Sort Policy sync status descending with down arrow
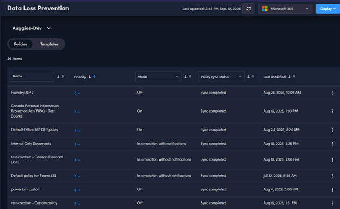The height and width of the screenshot is (209, 340). pyautogui.click(x=248, y=77)
